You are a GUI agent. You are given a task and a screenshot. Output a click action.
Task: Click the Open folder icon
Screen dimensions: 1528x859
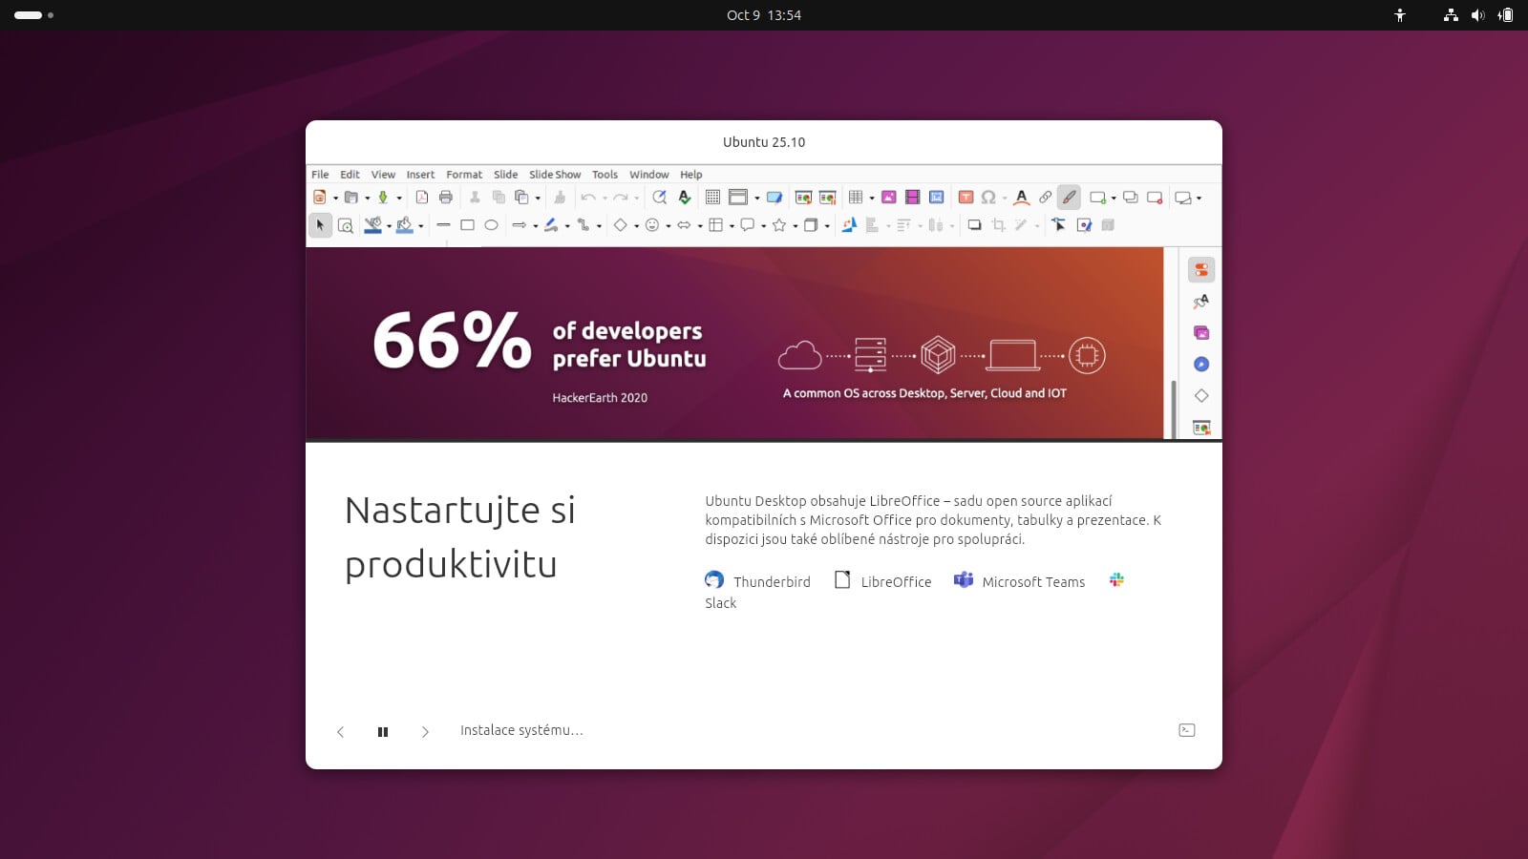click(351, 198)
